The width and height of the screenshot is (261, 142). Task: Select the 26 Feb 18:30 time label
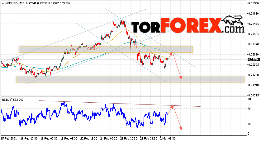coord(149,138)
